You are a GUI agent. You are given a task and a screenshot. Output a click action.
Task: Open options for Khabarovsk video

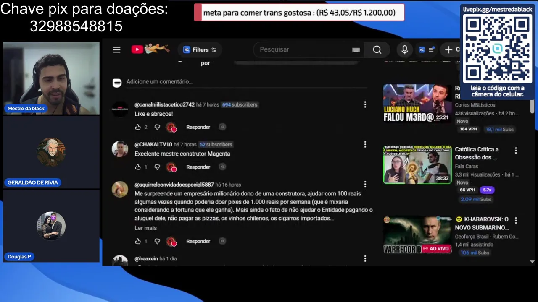[x=516, y=220]
